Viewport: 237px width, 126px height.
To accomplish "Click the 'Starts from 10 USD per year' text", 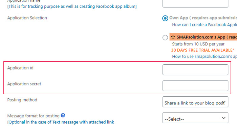I will (x=198, y=44).
